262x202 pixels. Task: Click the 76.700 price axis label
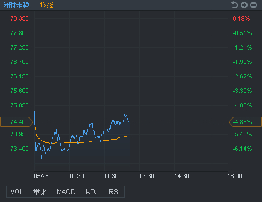pos(20,62)
